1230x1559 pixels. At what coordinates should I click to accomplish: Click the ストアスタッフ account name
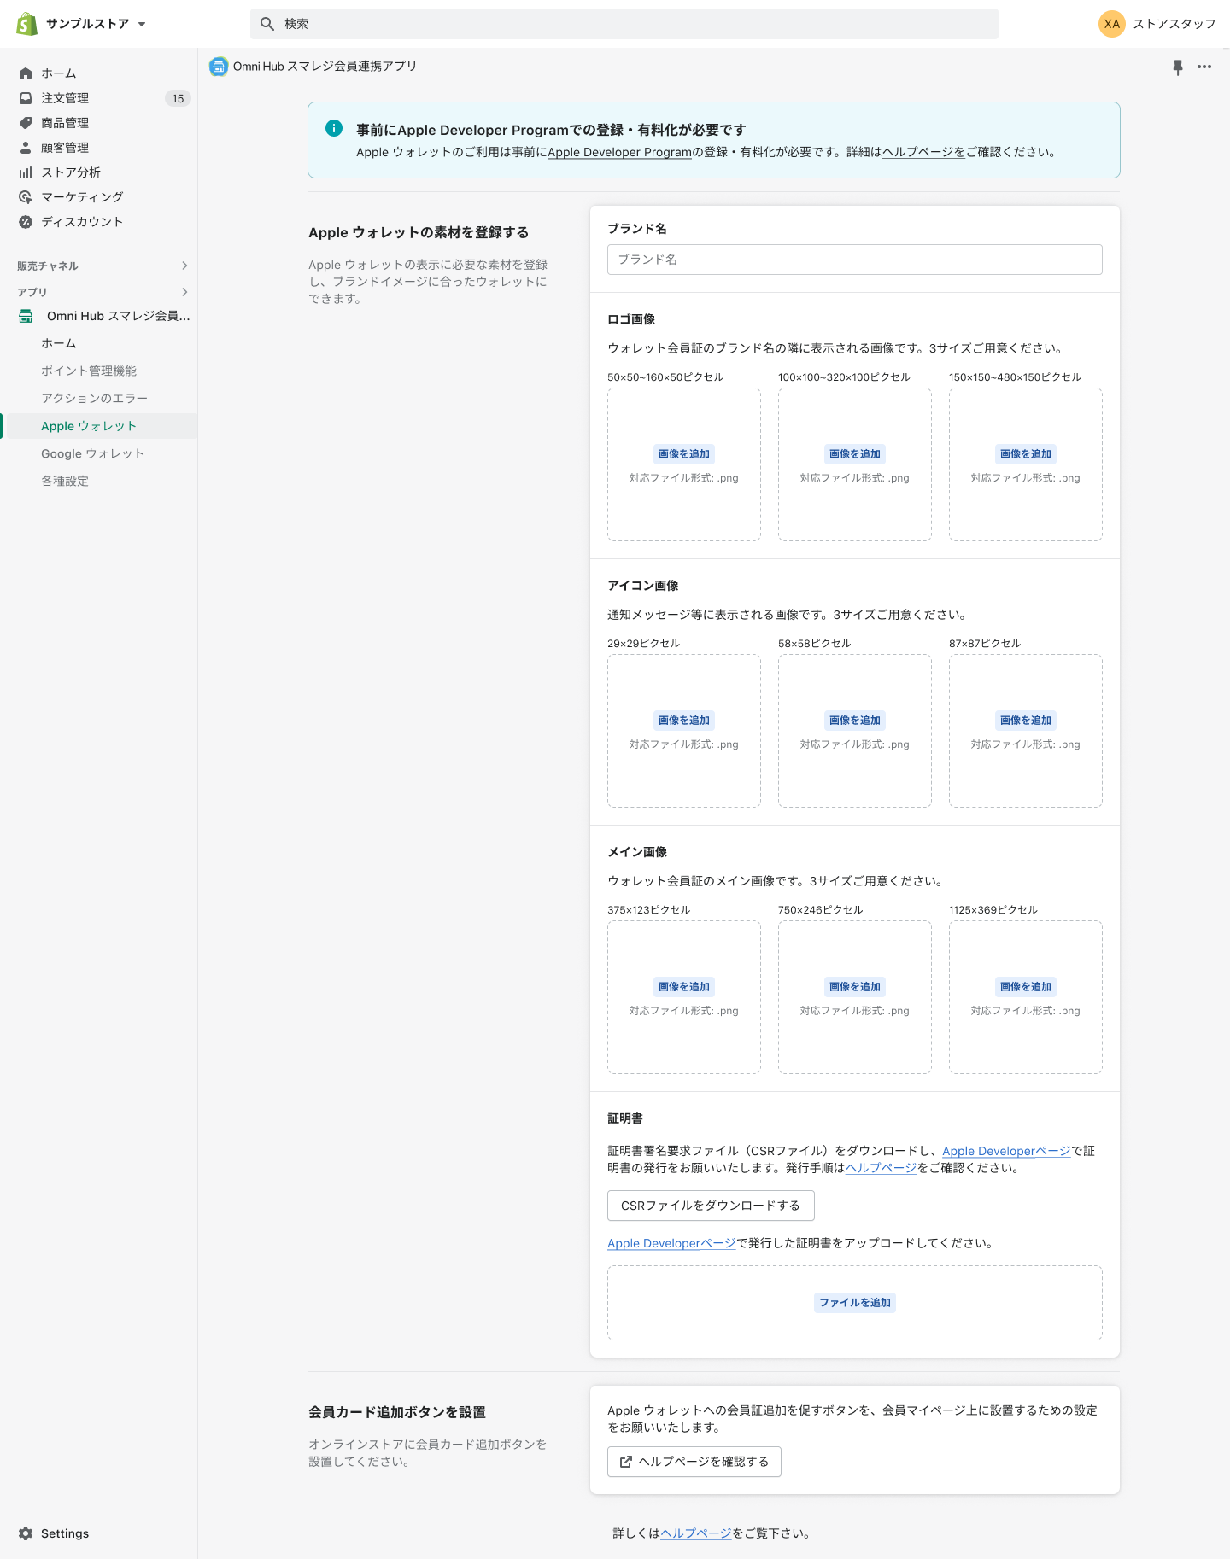point(1174,24)
